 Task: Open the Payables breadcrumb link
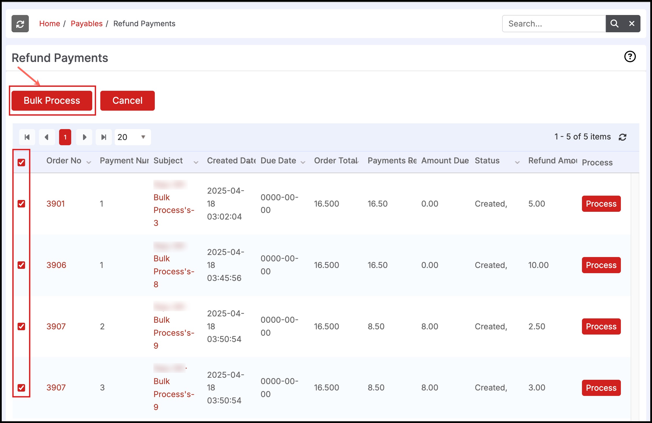pyautogui.click(x=86, y=24)
